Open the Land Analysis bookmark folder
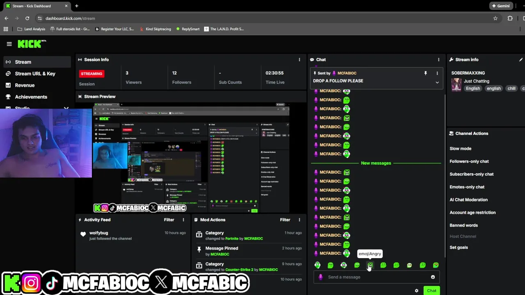Viewport: 525px width, 295px height. pyautogui.click(x=31, y=29)
